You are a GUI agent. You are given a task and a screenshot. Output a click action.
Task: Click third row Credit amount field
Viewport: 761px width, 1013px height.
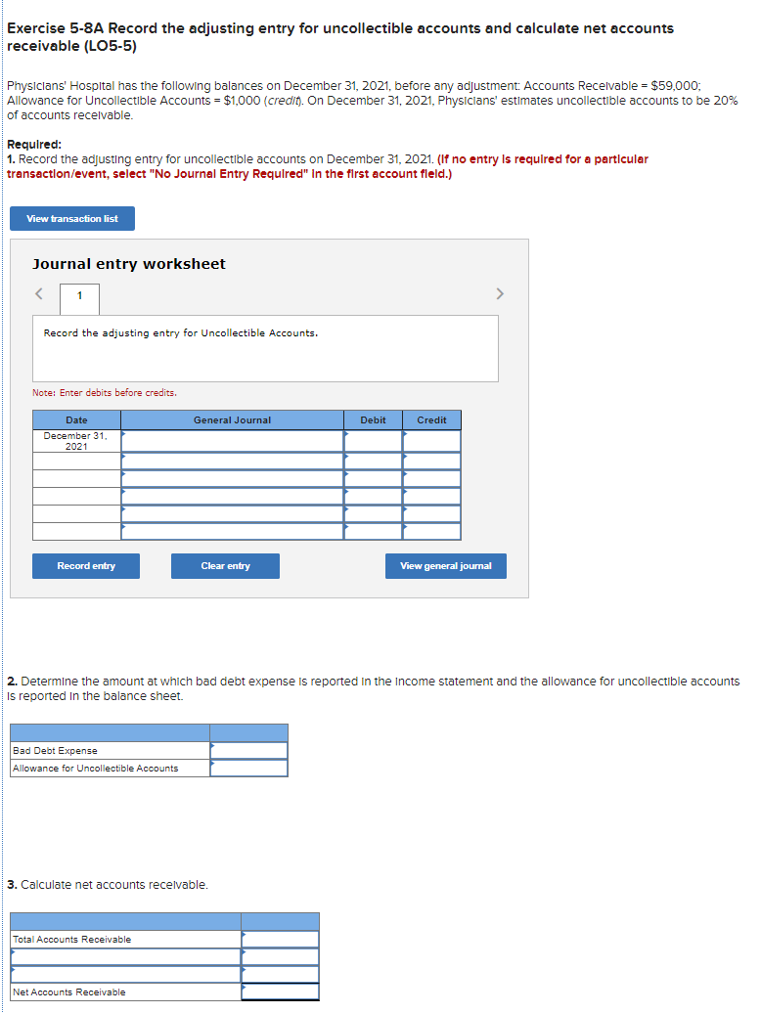point(431,479)
